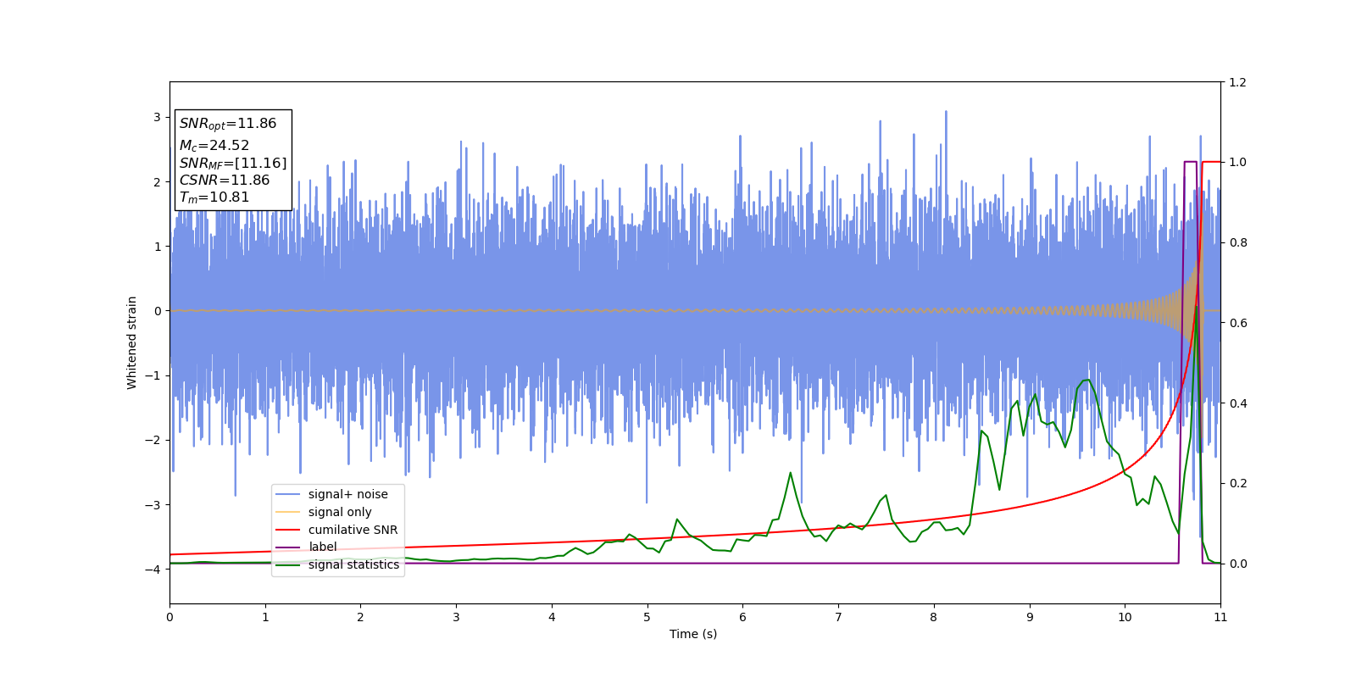Click the 'signal only' legend entry text

pyautogui.click(x=340, y=512)
